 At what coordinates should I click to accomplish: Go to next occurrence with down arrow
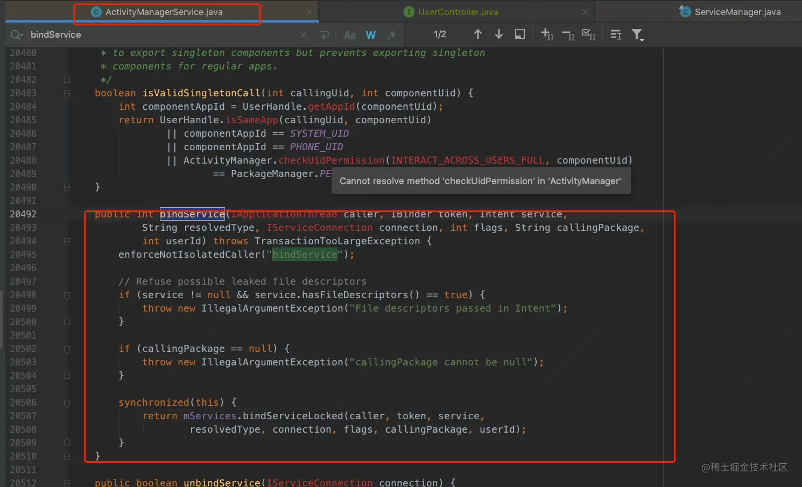(499, 34)
